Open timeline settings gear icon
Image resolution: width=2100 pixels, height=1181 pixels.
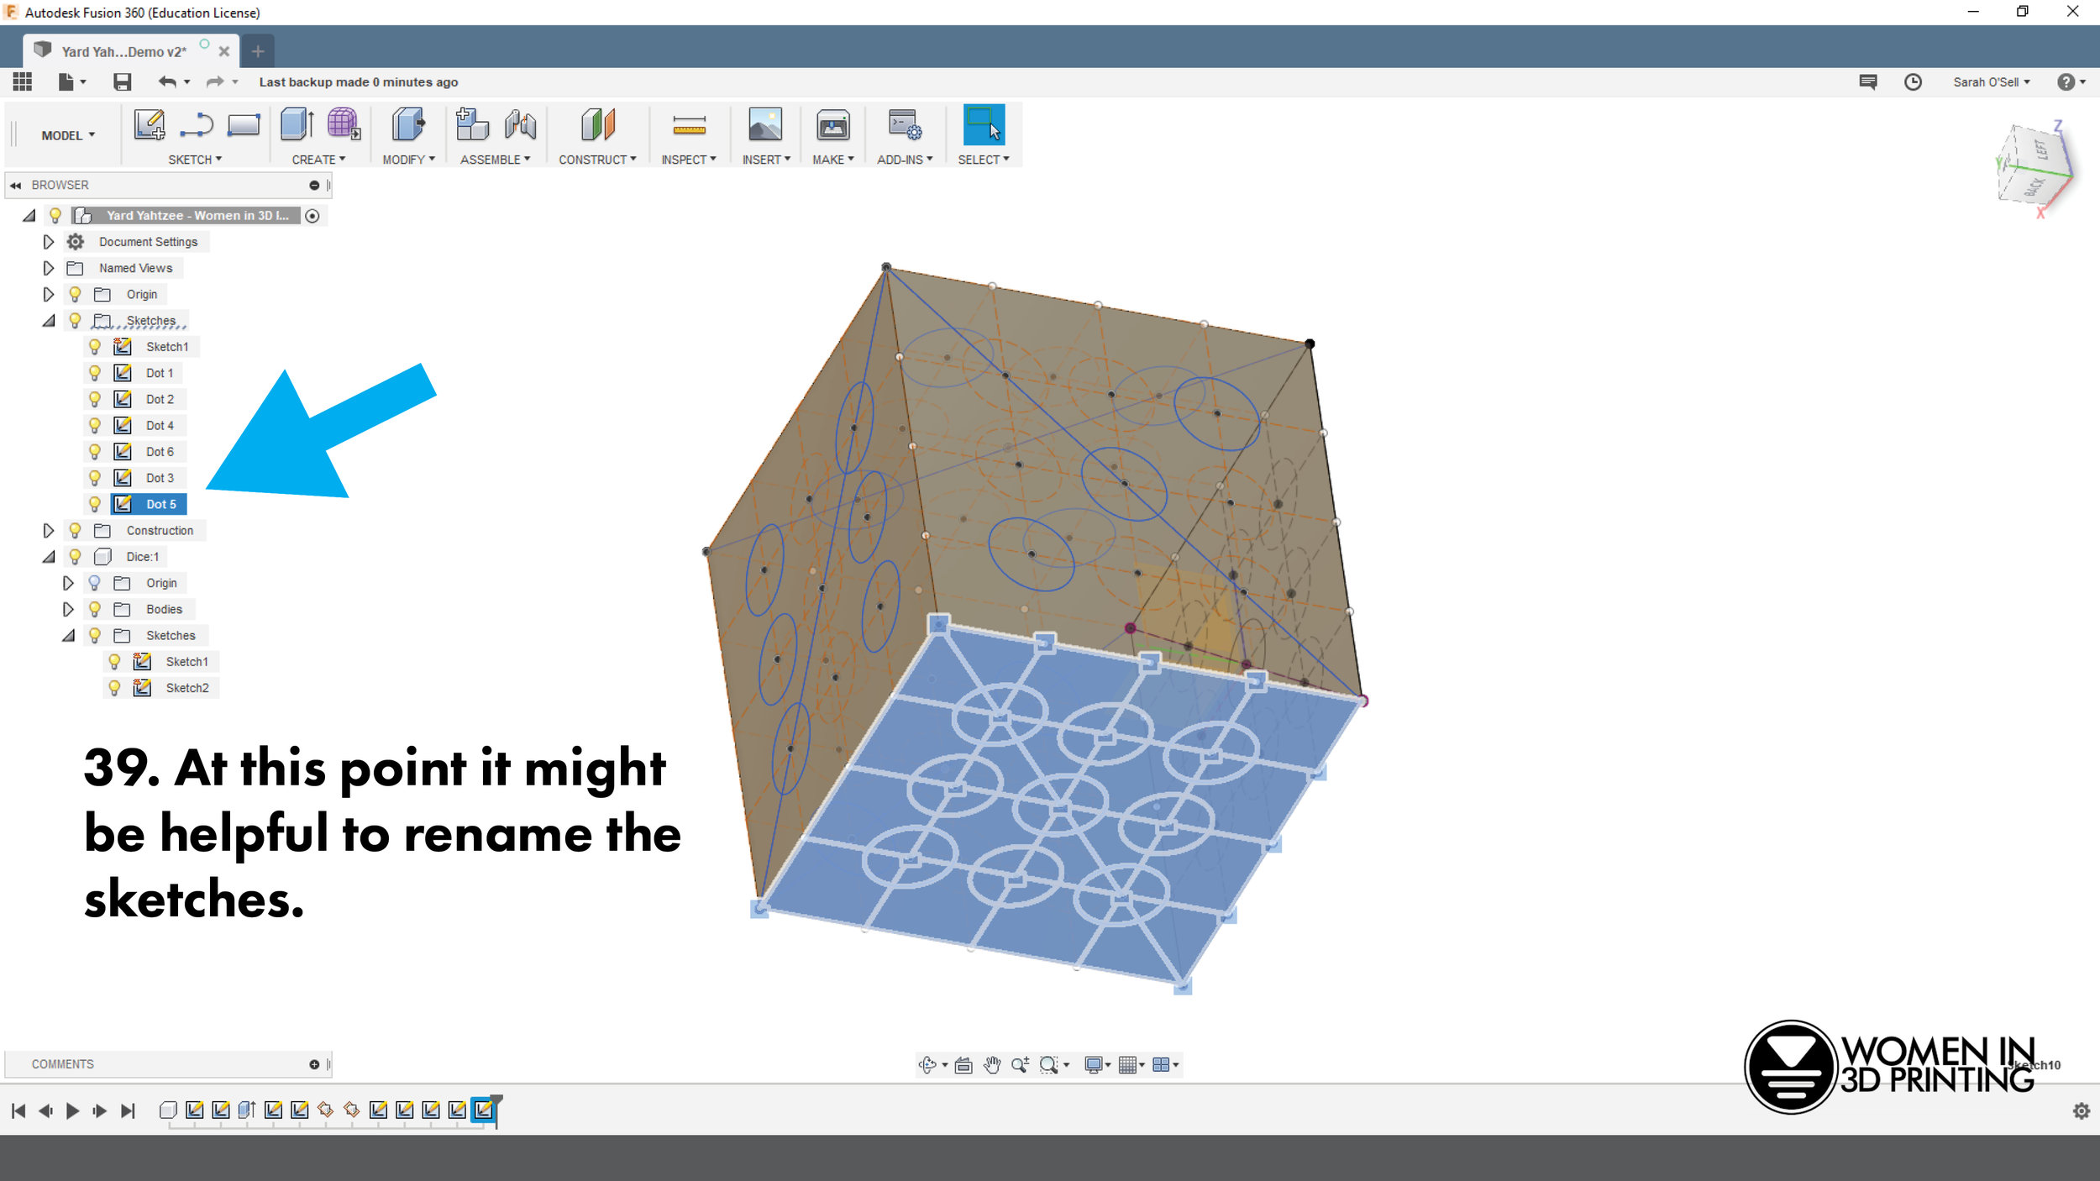[2082, 1111]
